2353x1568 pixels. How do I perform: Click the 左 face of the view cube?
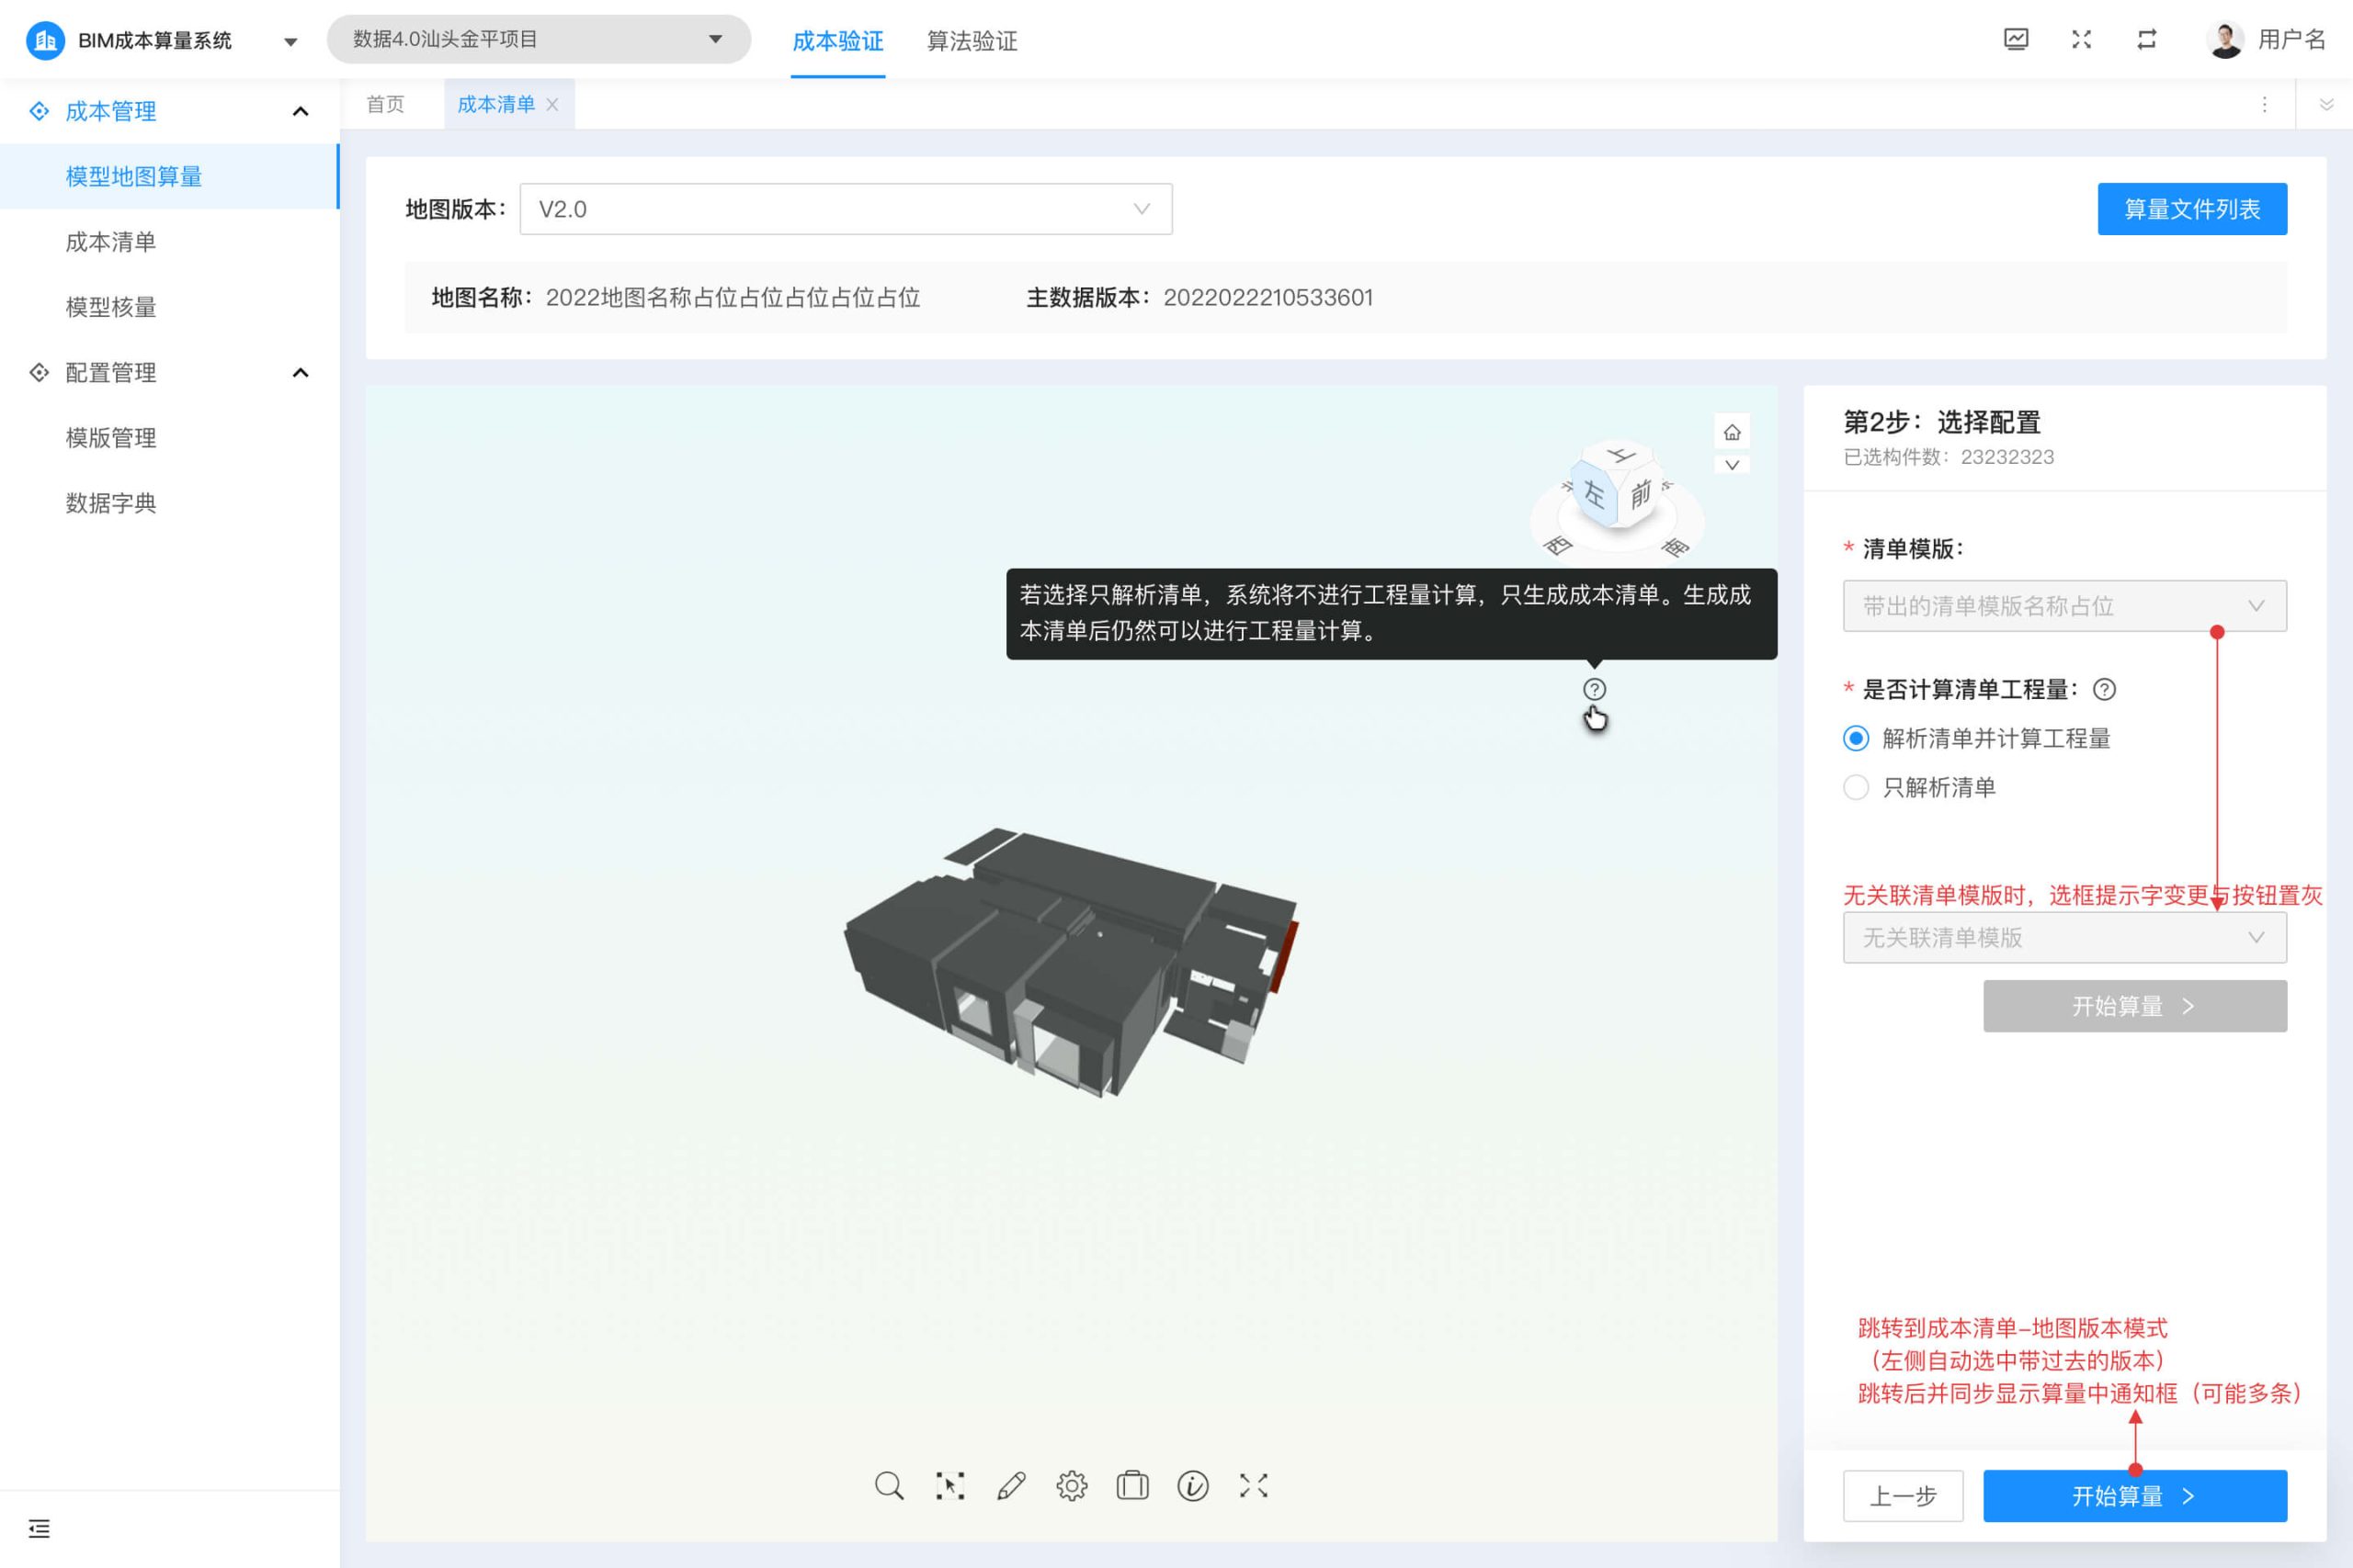click(x=1595, y=494)
